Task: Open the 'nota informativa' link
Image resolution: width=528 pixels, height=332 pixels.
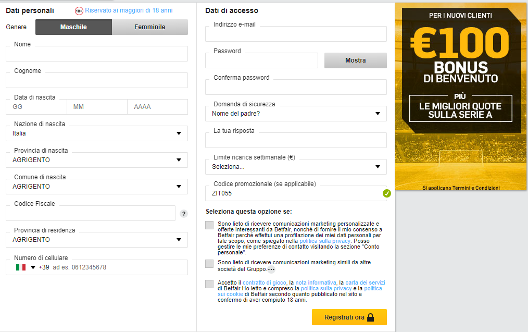Action: (316, 283)
